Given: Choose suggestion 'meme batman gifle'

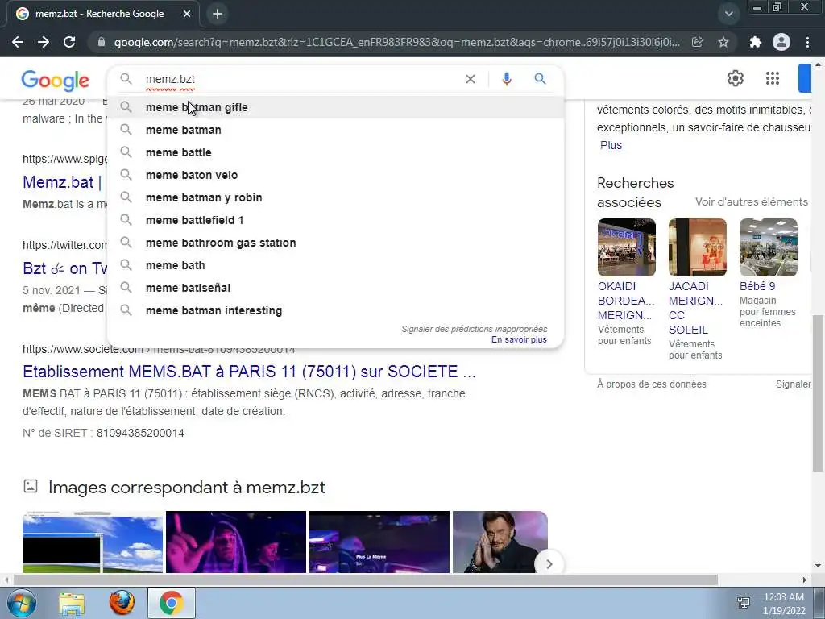Looking at the screenshot, I should tap(335, 107).
